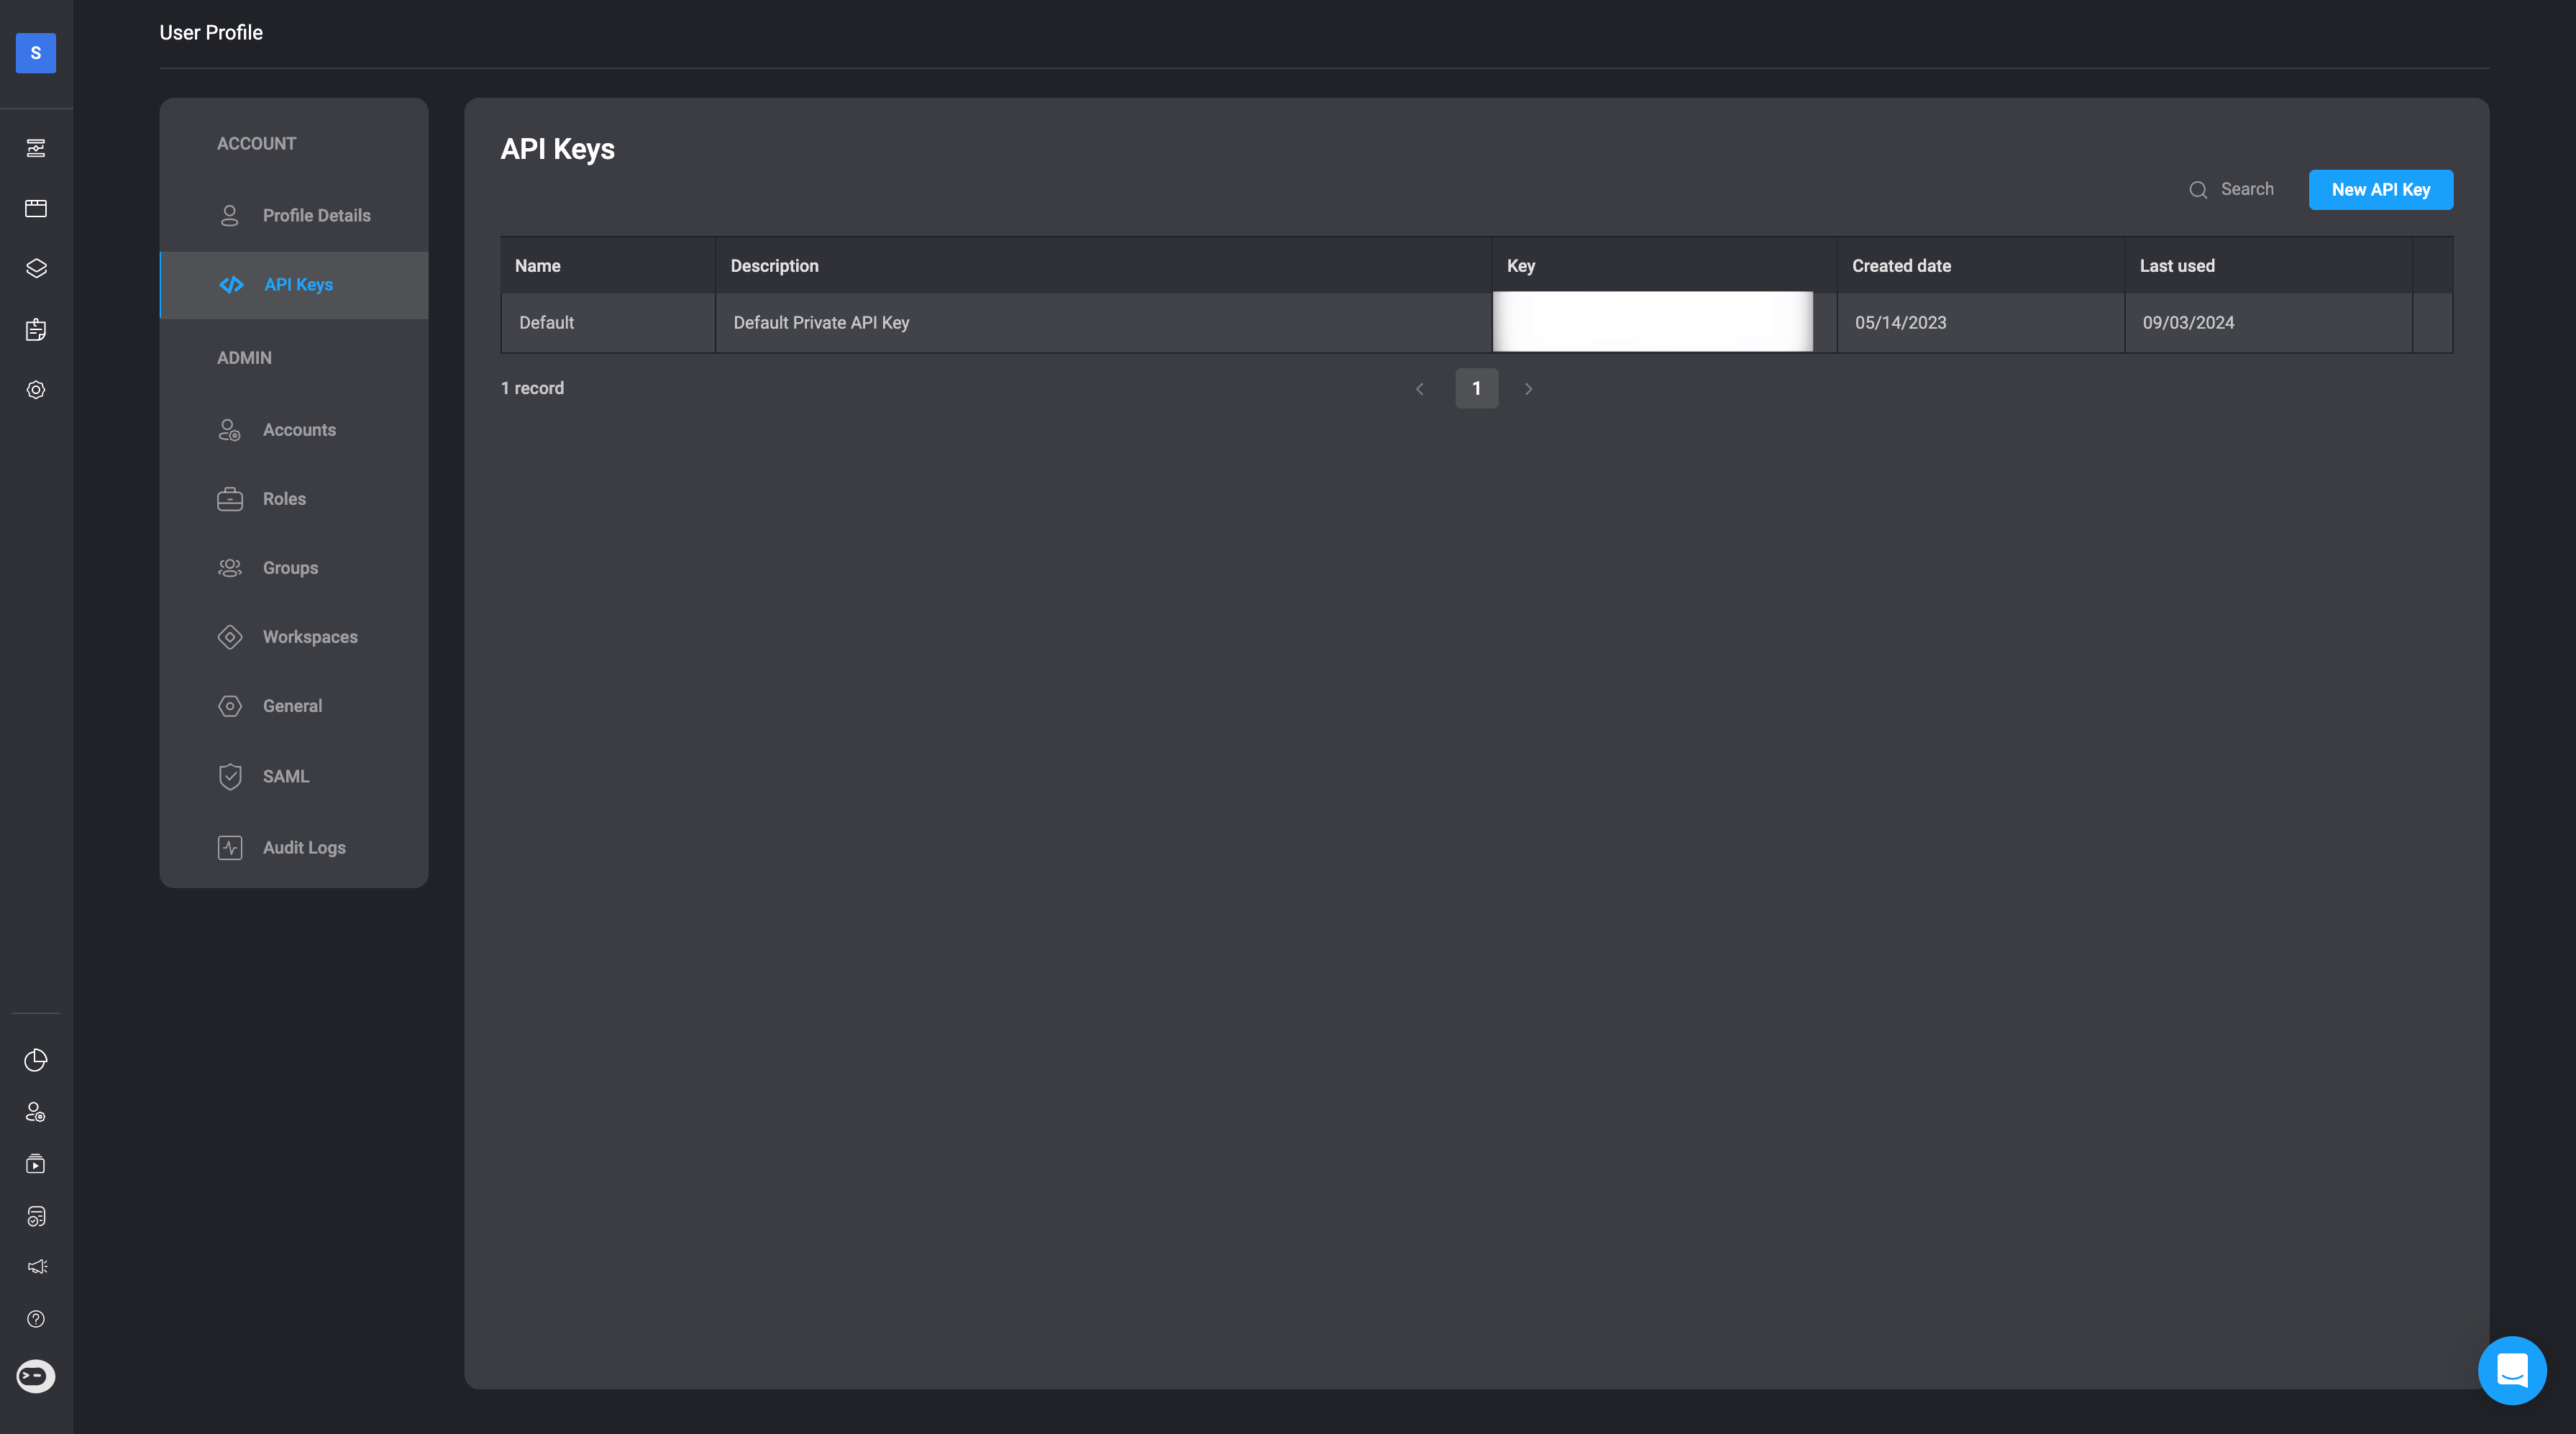Viewport: 2576px width, 1434px height.
Task: Click the Groups people icon
Action: pyautogui.click(x=229, y=568)
